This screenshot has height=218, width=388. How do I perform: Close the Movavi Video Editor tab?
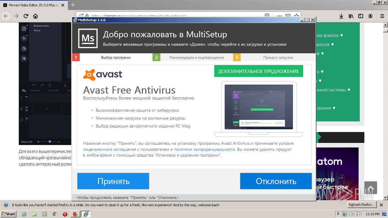point(63,5)
